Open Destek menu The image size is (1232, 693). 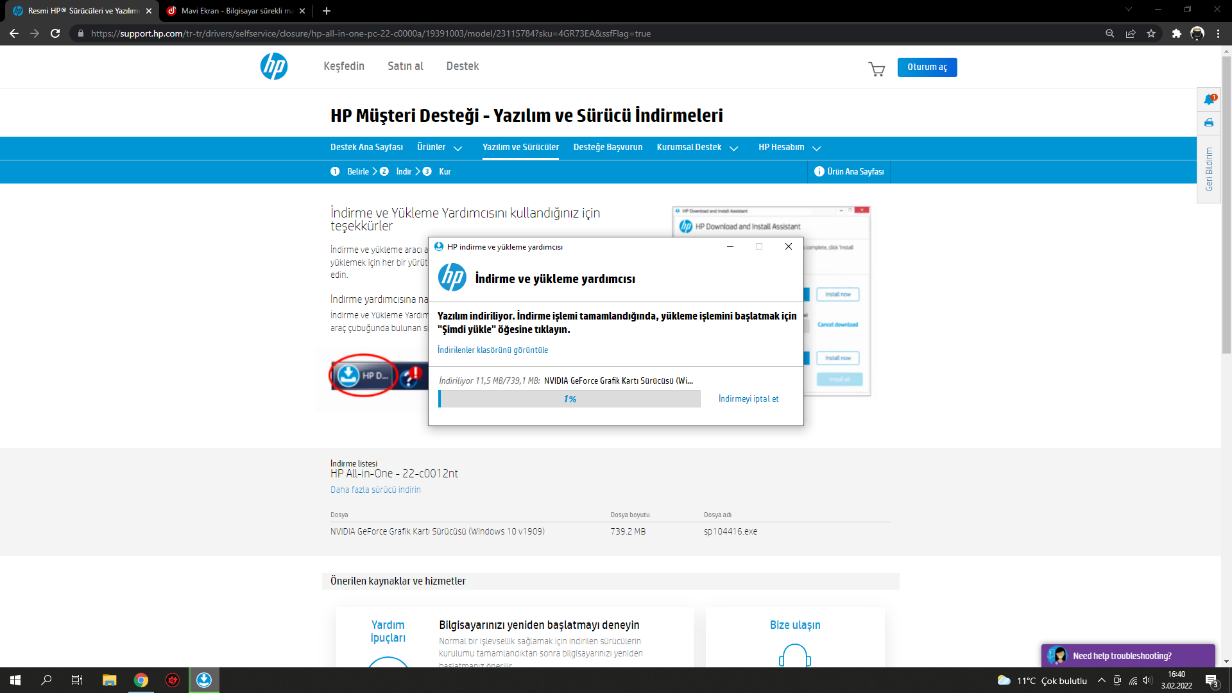click(x=463, y=66)
